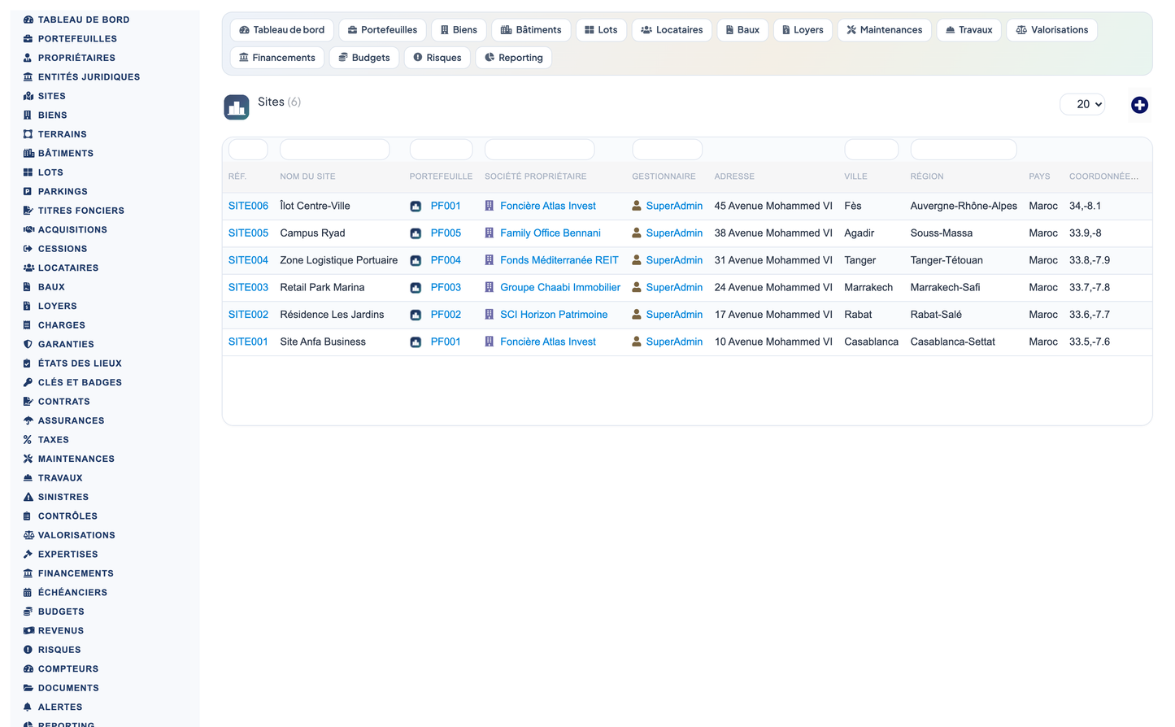Open the Locataires top tab

pyautogui.click(x=672, y=30)
